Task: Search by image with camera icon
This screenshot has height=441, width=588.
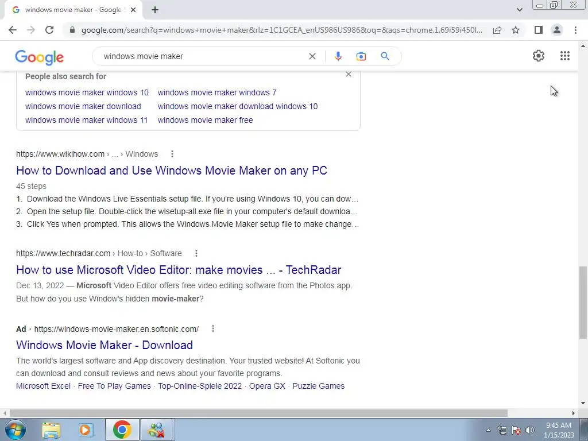Action: [361, 56]
